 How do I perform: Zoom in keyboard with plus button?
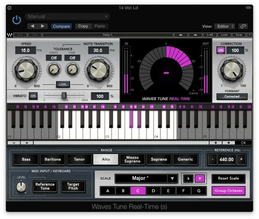click(27, 143)
